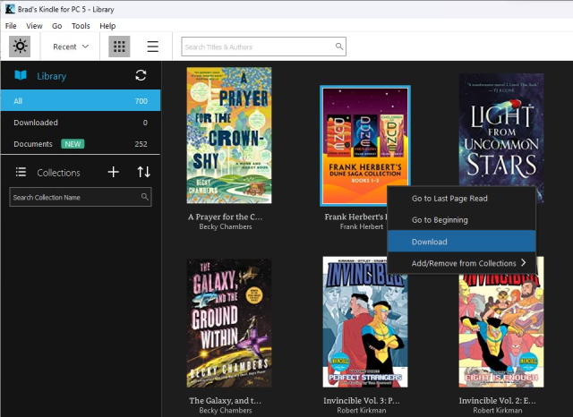Switch to list view
This screenshot has width=573, height=417.
tap(152, 47)
